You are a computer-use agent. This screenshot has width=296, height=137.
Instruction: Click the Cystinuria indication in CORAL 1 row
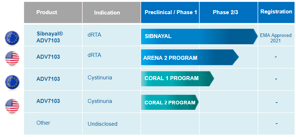[x=100, y=78]
